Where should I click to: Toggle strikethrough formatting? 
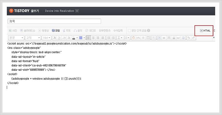coord(69,38)
